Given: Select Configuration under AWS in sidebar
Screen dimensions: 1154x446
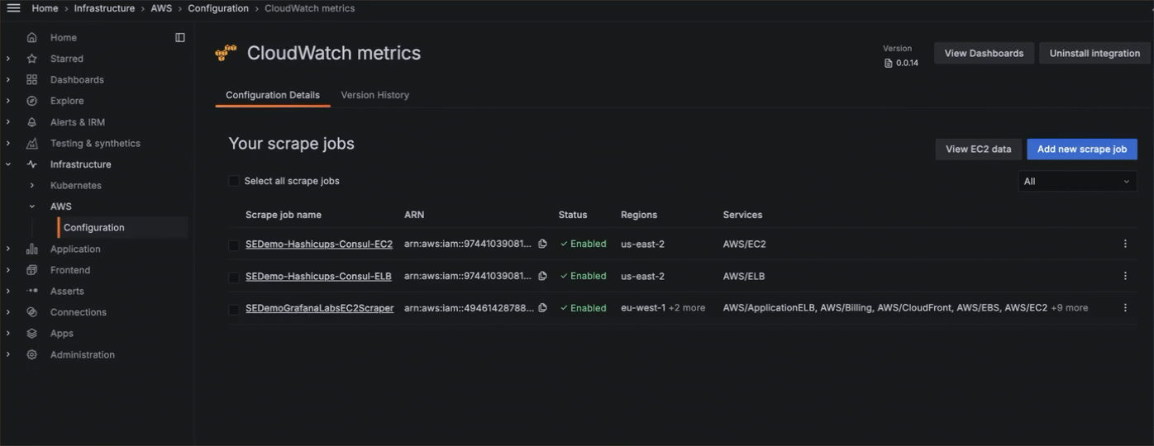Looking at the screenshot, I should [93, 228].
